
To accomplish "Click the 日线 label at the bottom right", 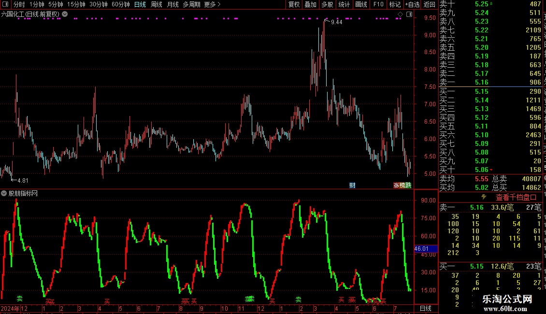I will click(426, 308).
